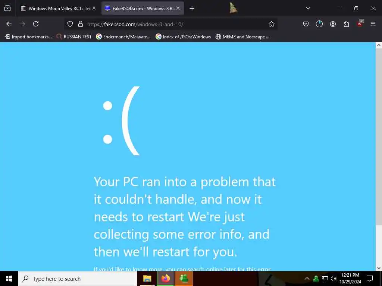Click the vertical scrollbar thumb
Image resolution: width=382 pixels, height=286 pixels.
[x=379, y=137]
